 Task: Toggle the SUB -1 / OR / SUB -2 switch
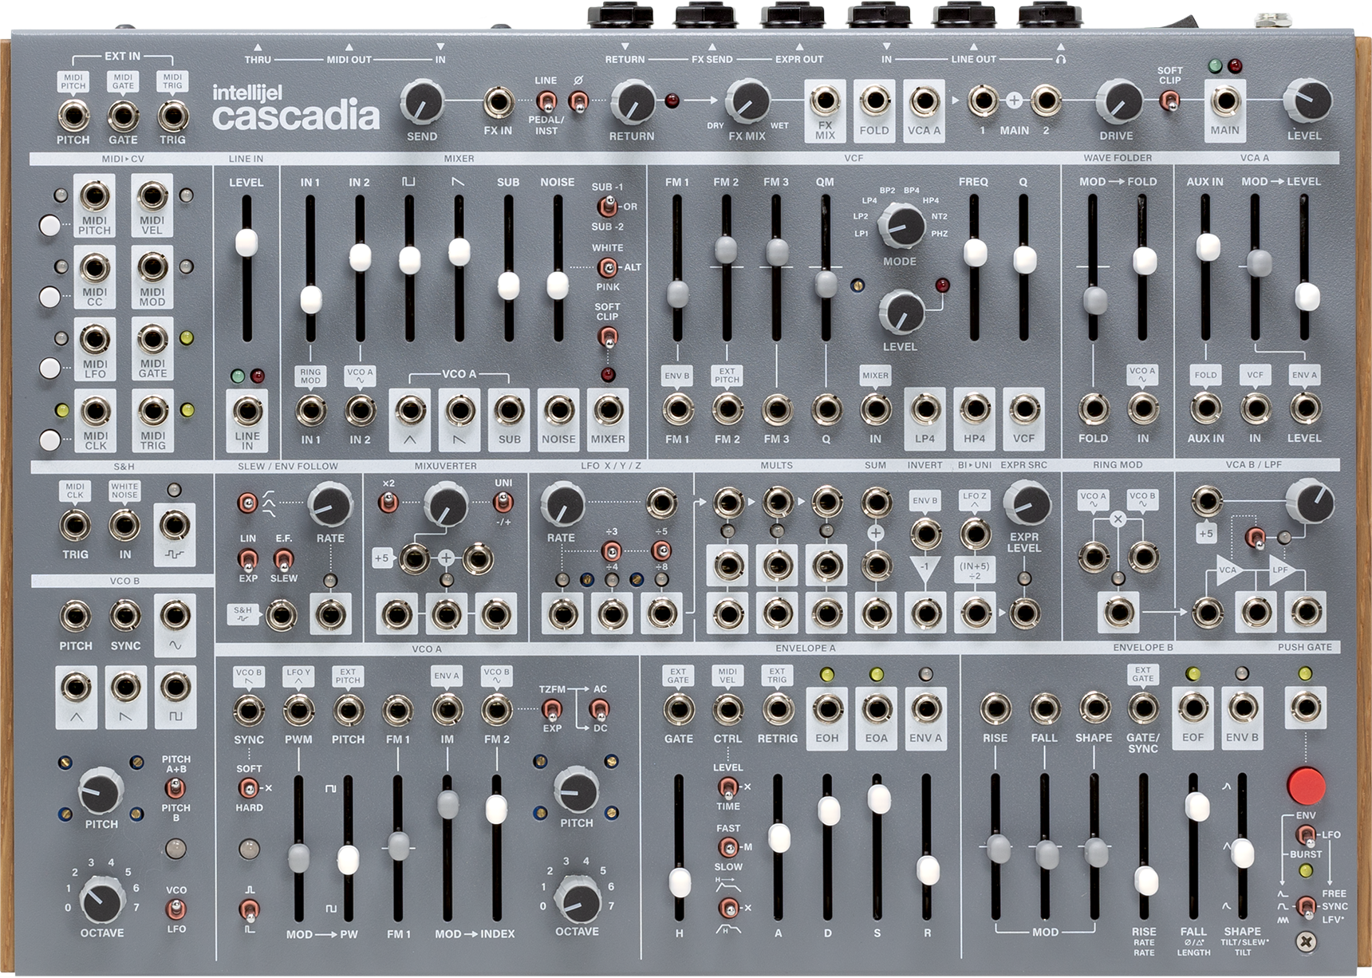pyautogui.click(x=607, y=207)
